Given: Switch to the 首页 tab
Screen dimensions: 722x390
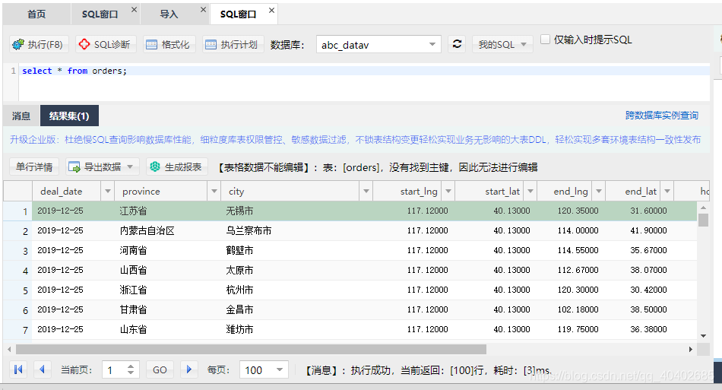Looking at the screenshot, I should tap(36, 14).
